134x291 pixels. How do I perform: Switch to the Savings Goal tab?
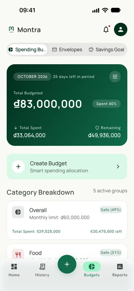[x=107, y=50]
